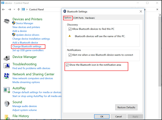Click the OK button in Bluetooth Settings

(x=102, y=116)
